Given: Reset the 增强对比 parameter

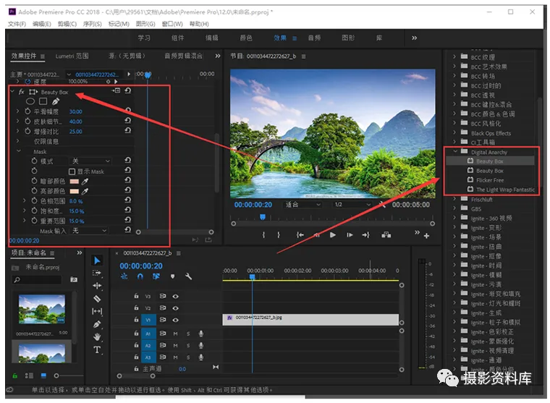Looking at the screenshot, I should tap(127, 130).
